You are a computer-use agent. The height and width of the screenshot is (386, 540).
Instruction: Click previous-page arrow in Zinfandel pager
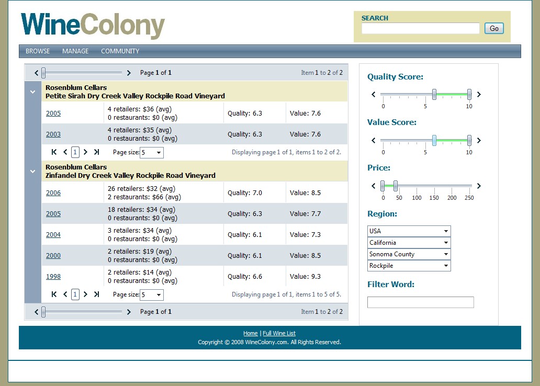click(65, 294)
